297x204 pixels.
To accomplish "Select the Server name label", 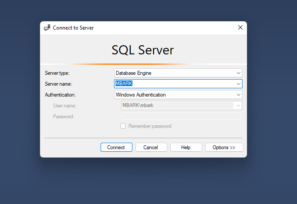I will (58, 84).
